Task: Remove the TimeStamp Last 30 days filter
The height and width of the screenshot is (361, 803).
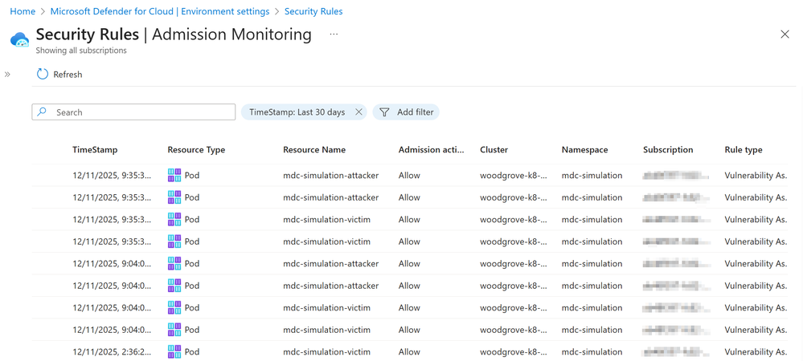Action: [358, 112]
